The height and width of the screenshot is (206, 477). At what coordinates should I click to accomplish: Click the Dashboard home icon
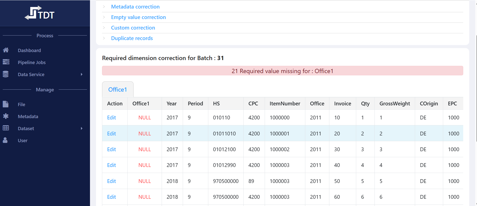tap(6, 50)
